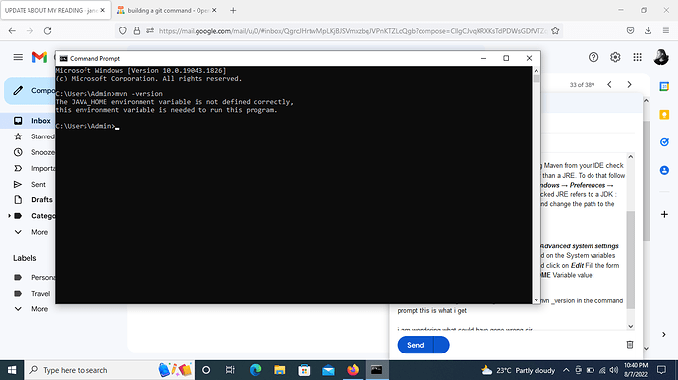Open Gmail support help icon
This screenshot has height=380, width=678.
(x=593, y=57)
